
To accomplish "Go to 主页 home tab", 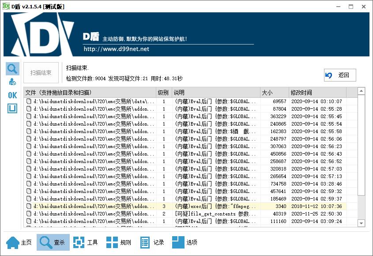I will click(x=19, y=242).
